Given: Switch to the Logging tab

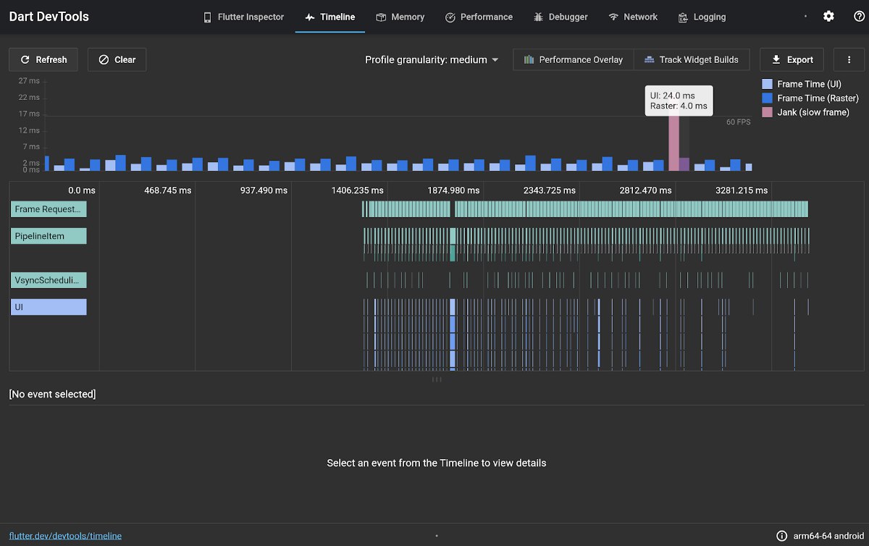Looking at the screenshot, I should point(702,17).
